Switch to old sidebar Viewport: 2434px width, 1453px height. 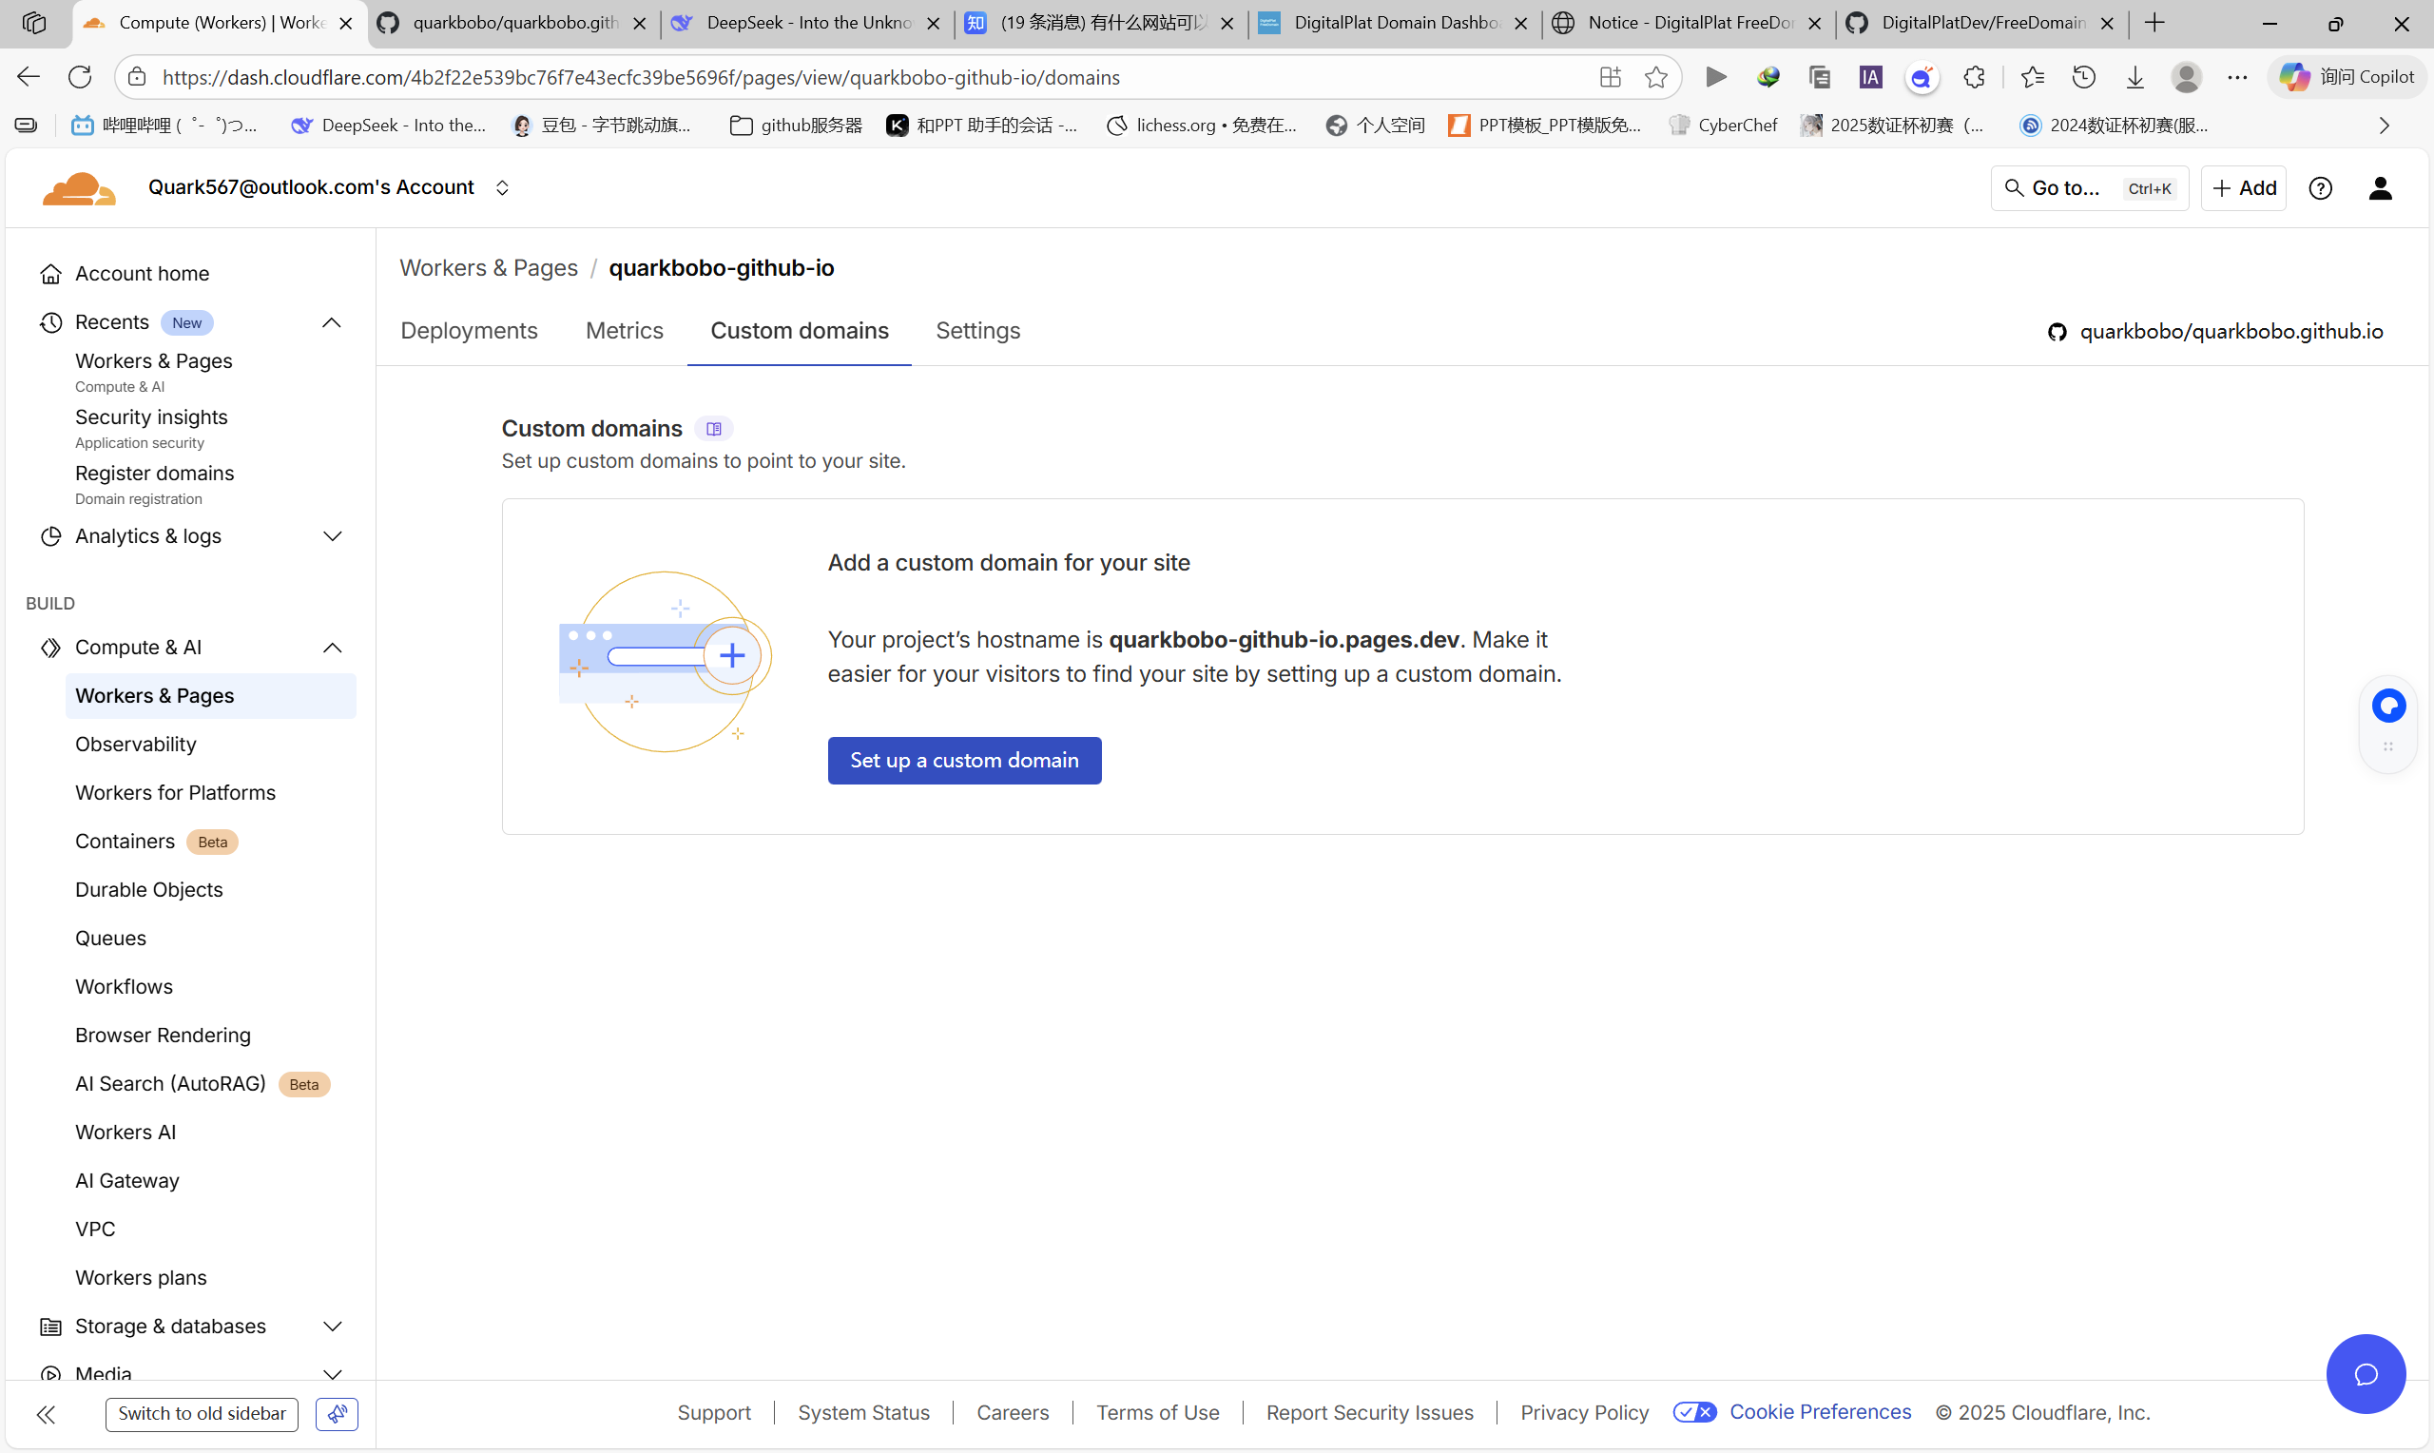(202, 1413)
